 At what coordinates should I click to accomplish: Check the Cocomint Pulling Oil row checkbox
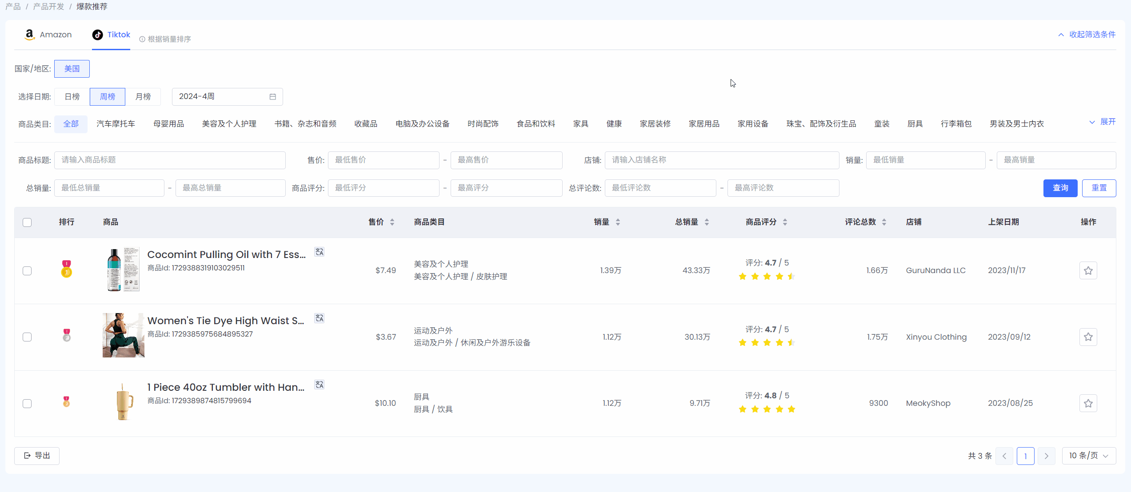(x=27, y=271)
